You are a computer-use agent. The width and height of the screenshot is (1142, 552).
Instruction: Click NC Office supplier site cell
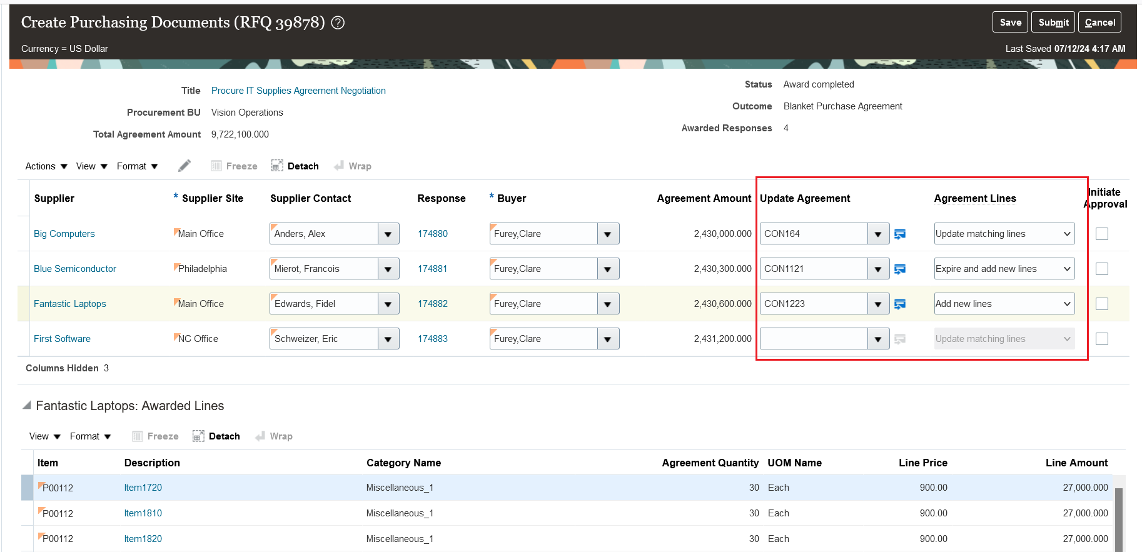click(198, 339)
